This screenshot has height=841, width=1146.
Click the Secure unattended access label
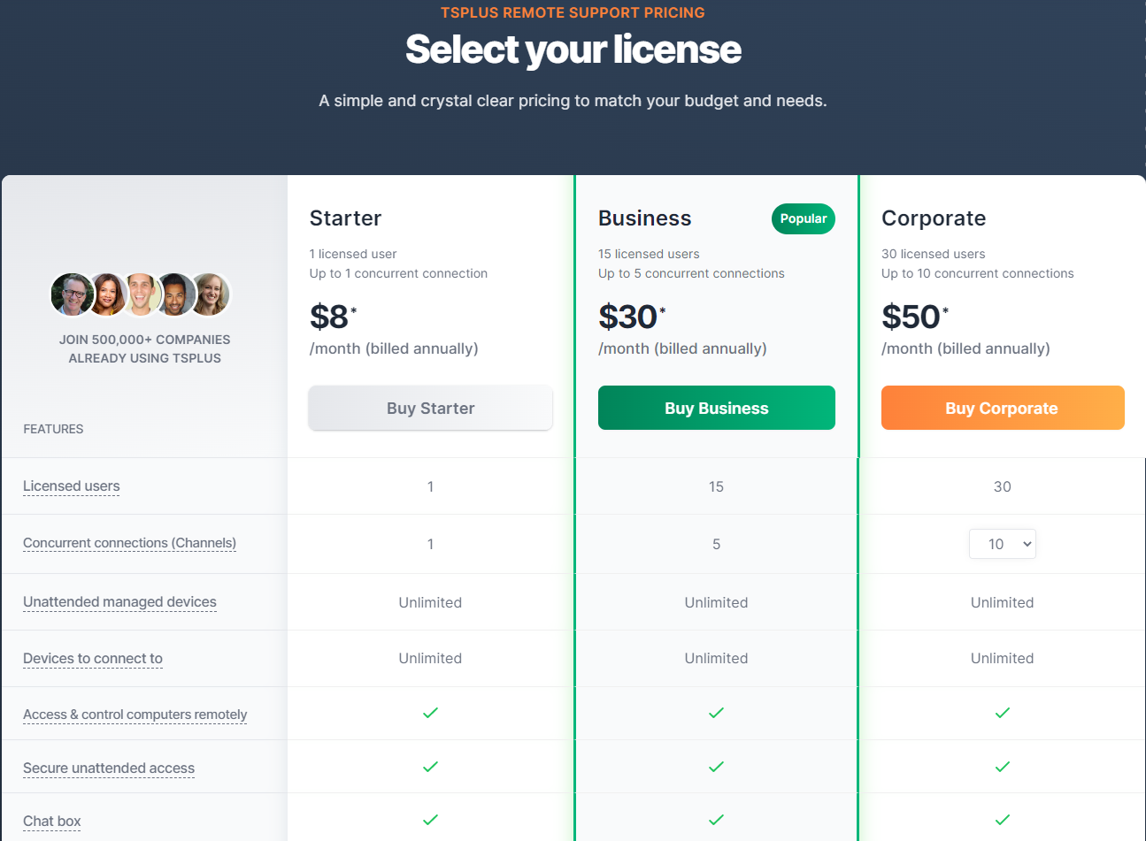109,768
